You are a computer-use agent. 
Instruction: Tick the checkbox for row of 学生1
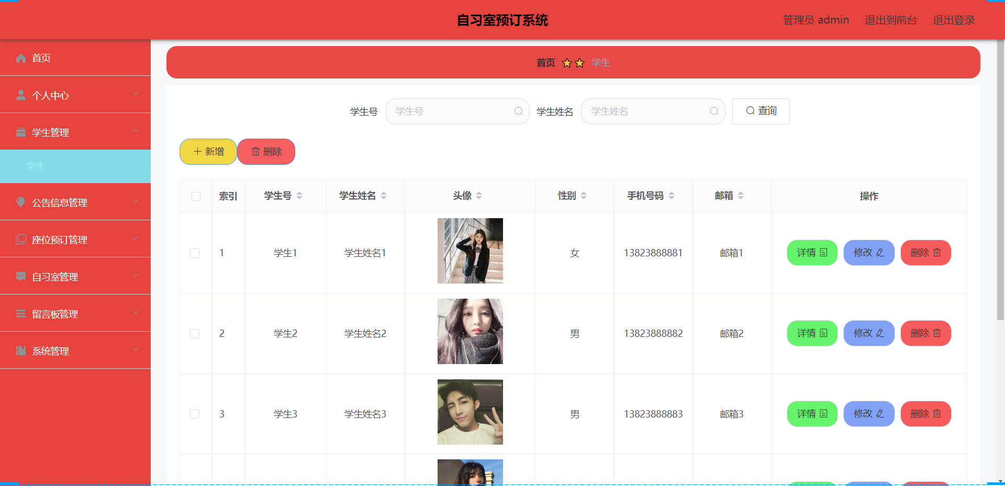pos(195,253)
